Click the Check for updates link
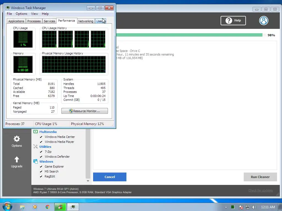Screen dimensions: 282x211 point(261,190)
